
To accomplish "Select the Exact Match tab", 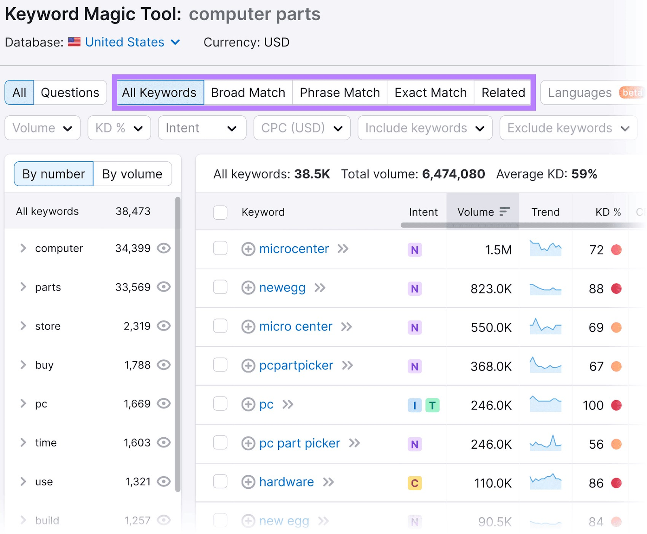I will click(430, 92).
